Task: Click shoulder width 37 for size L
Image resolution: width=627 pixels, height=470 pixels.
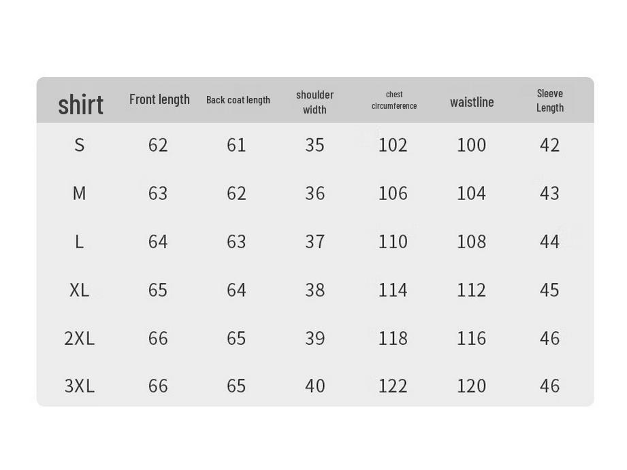Action: click(315, 241)
